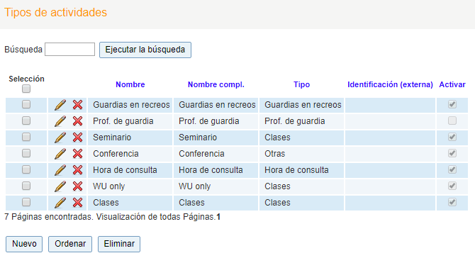
Task: Open edit for the Clases row
Action: coord(60,203)
